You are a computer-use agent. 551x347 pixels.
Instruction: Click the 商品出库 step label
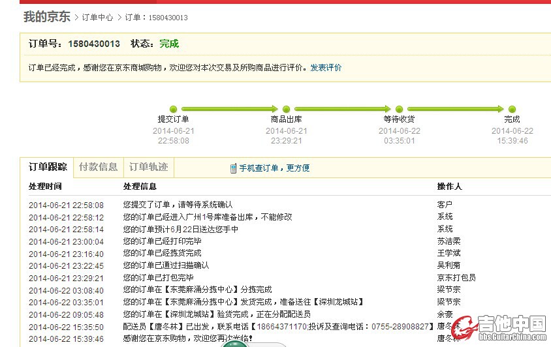286,119
